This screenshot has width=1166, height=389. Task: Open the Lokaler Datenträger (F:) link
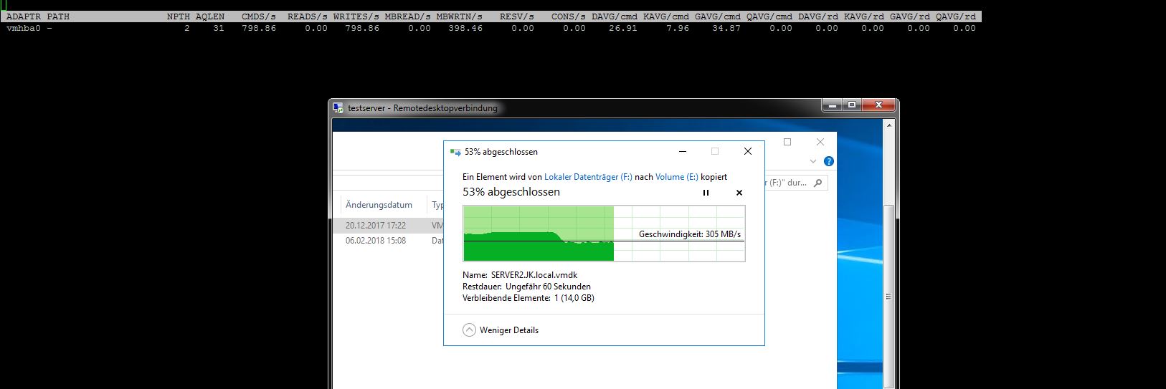(x=588, y=177)
